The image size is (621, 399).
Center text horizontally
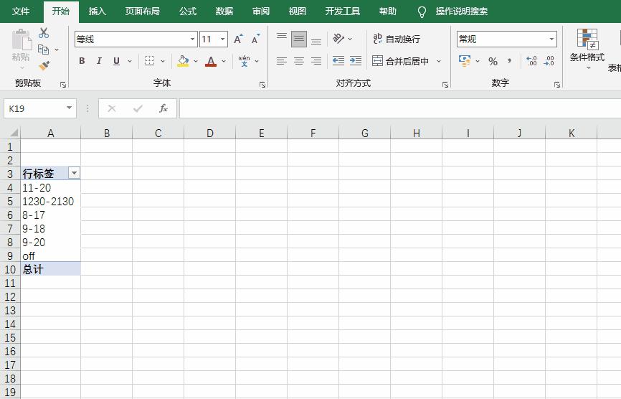(299, 61)
